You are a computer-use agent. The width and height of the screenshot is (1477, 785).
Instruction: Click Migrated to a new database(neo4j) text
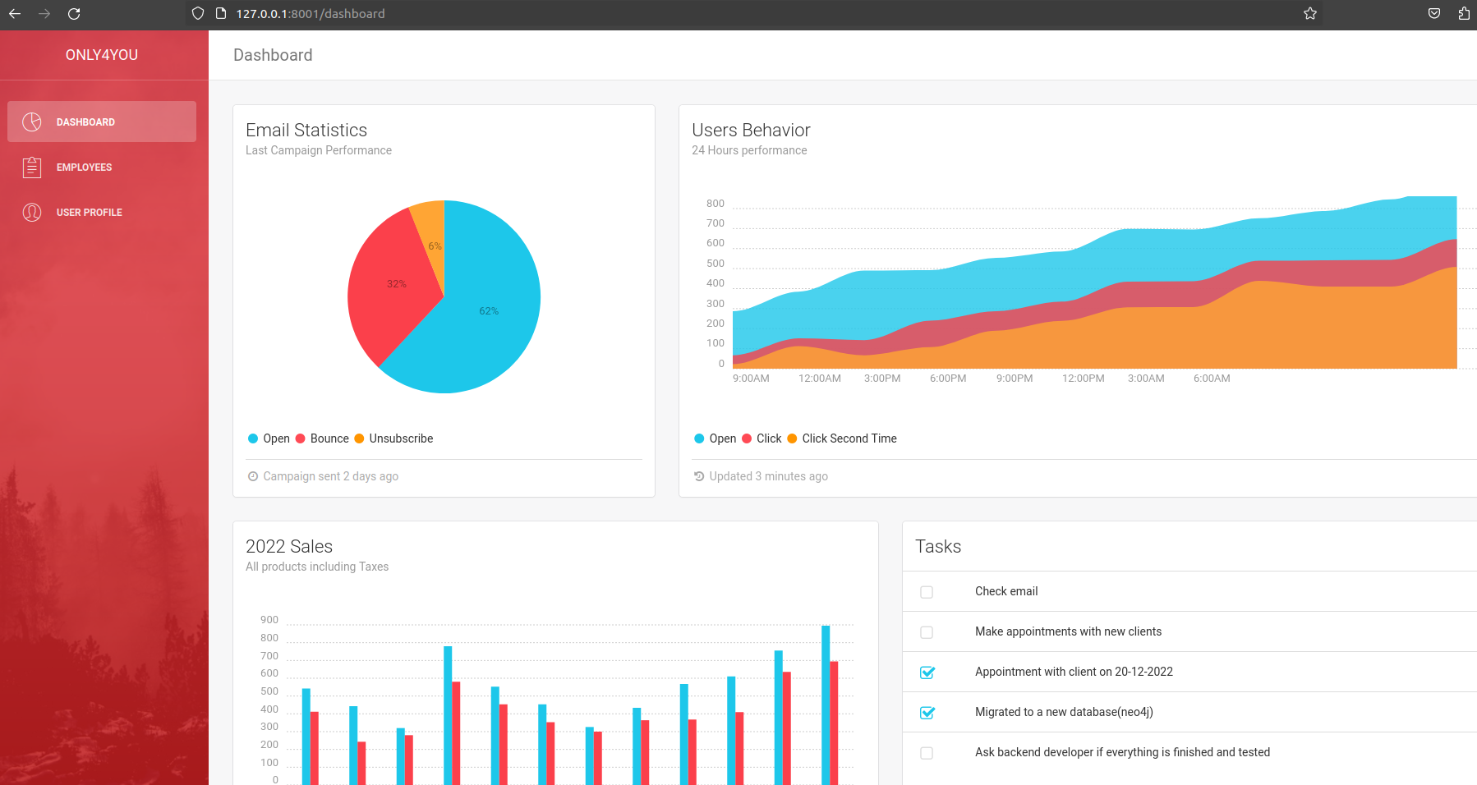[x=1064, y=712]
